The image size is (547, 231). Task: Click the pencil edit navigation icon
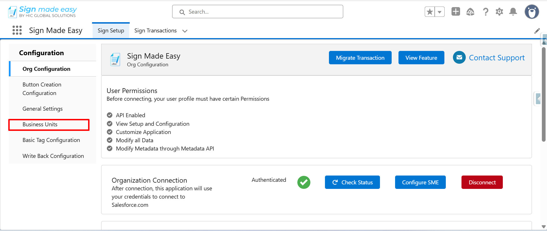537,31
